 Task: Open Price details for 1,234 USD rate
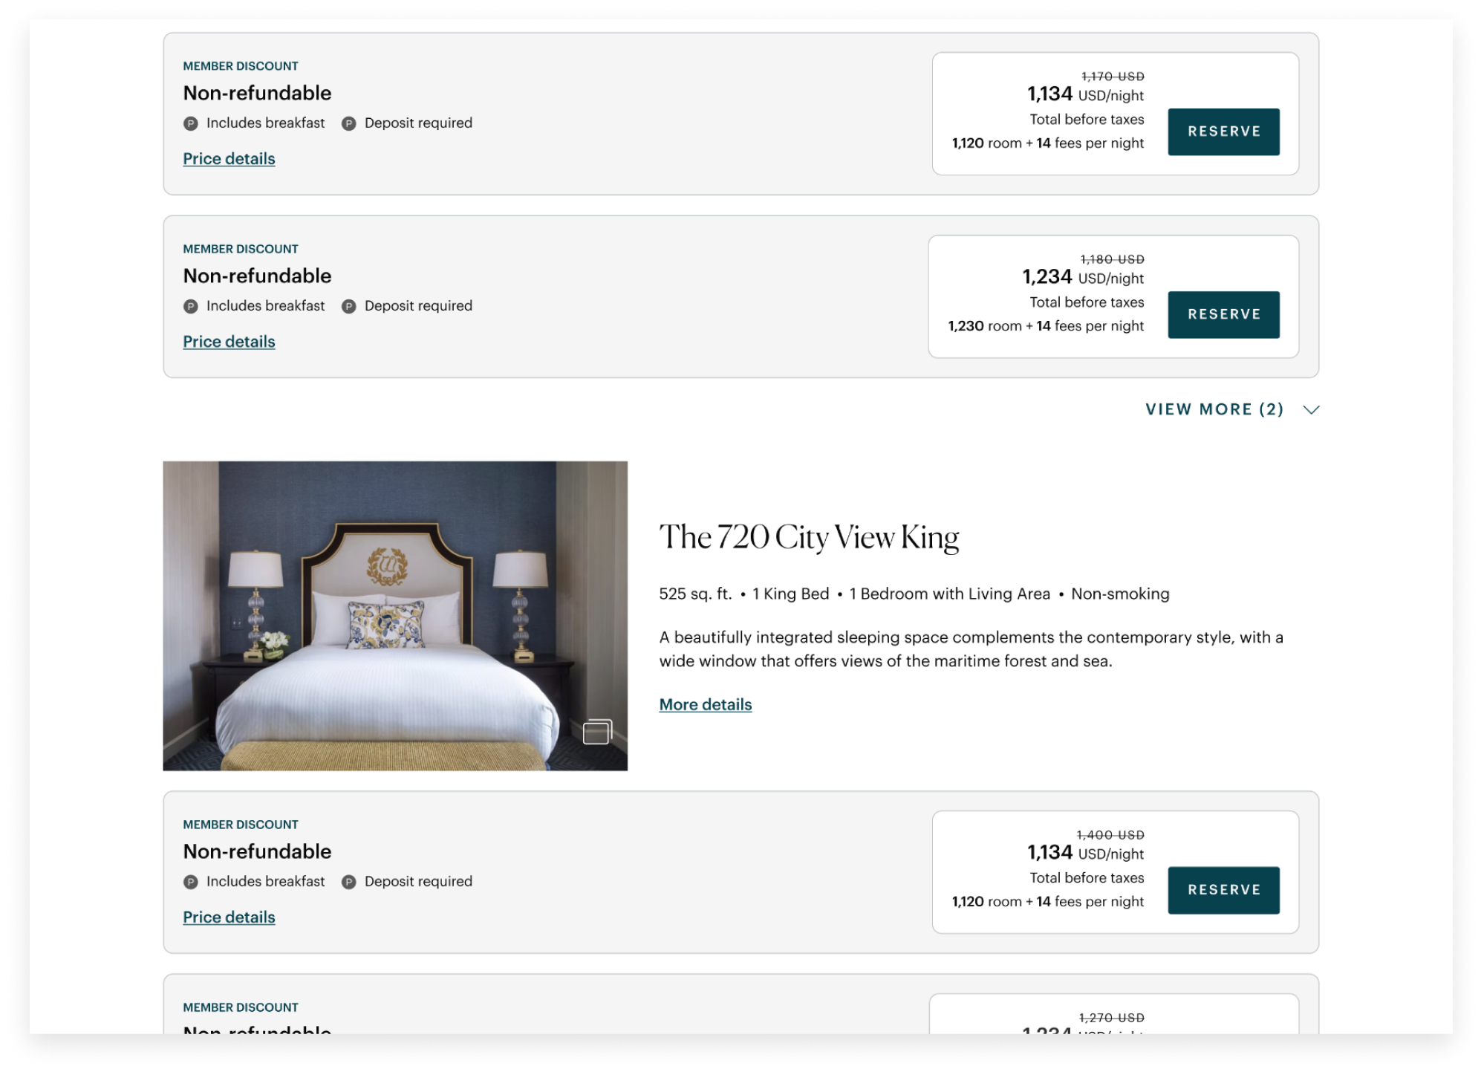point(229,342)
